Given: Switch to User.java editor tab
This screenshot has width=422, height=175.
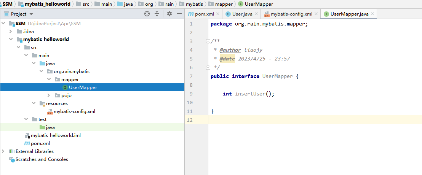Looking at the screenshot, I should 241,14.
